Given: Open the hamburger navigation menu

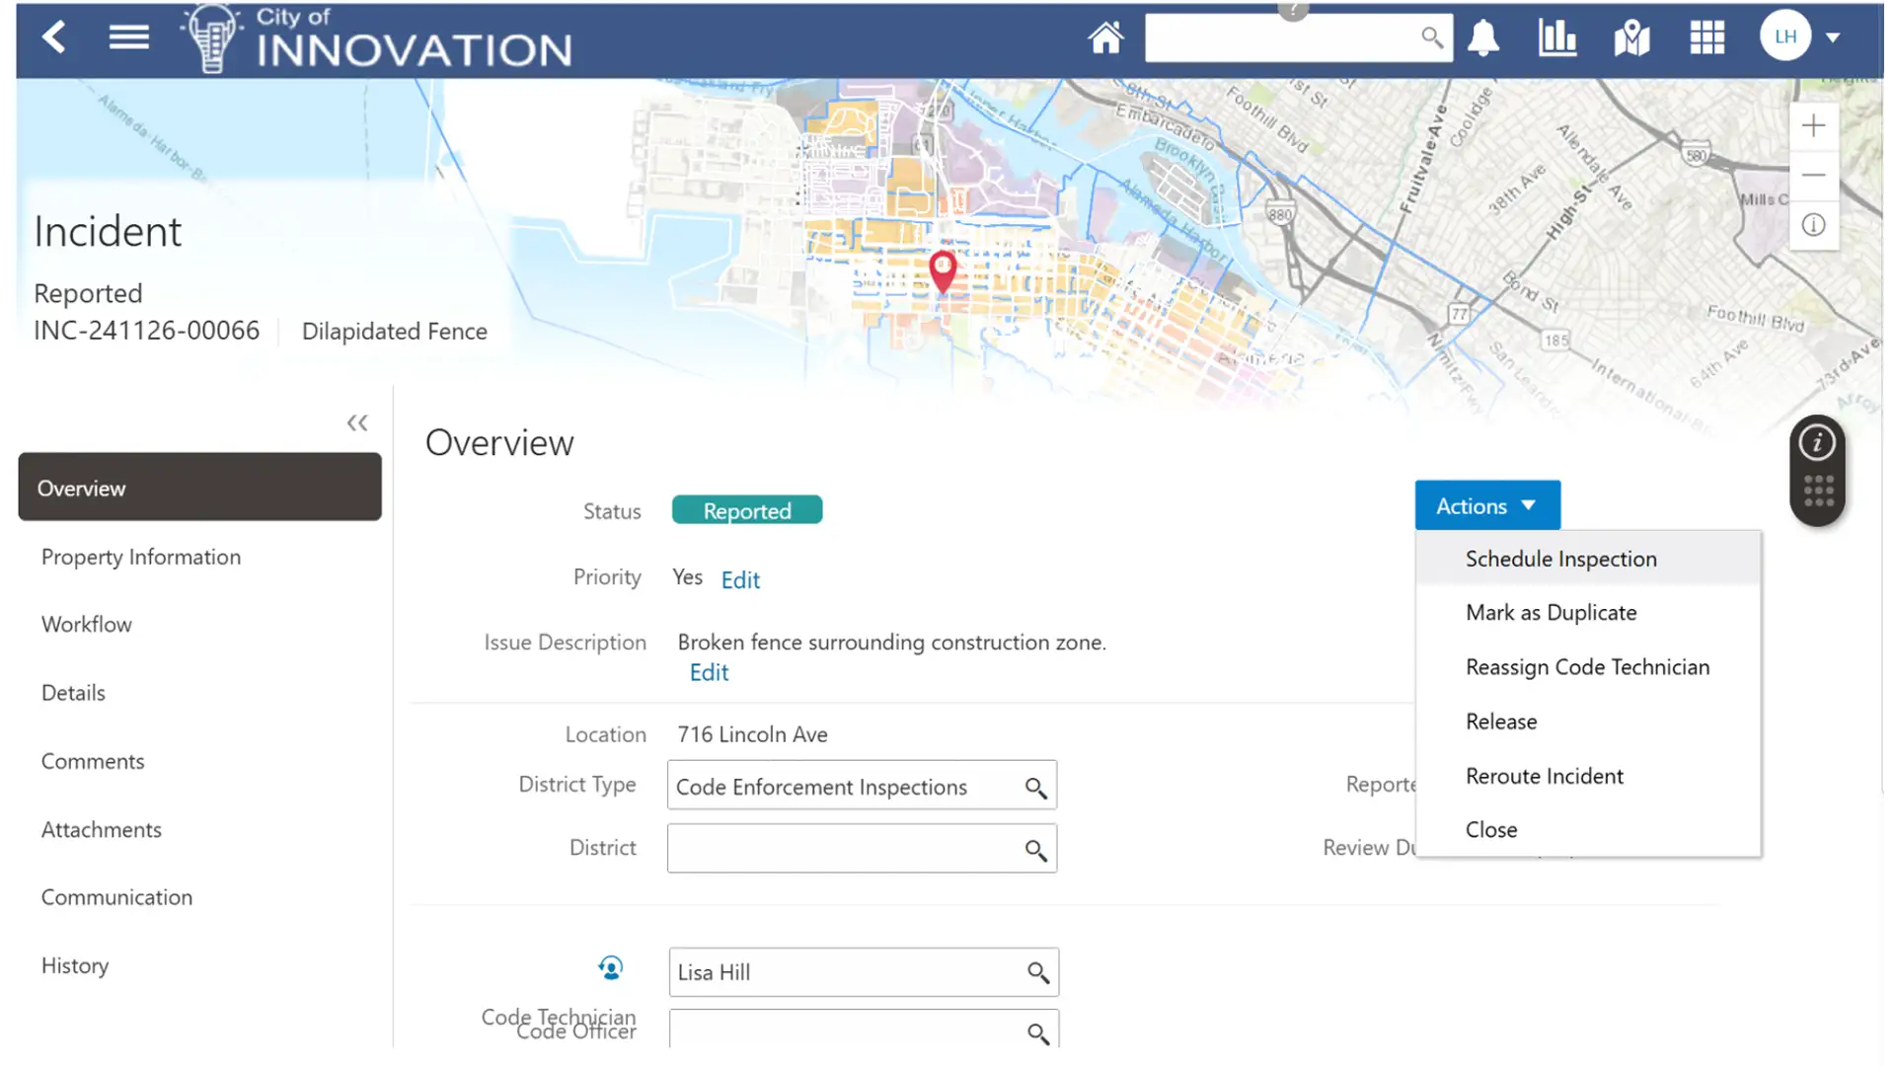Looking at the screenshot, I should point(128,38).
